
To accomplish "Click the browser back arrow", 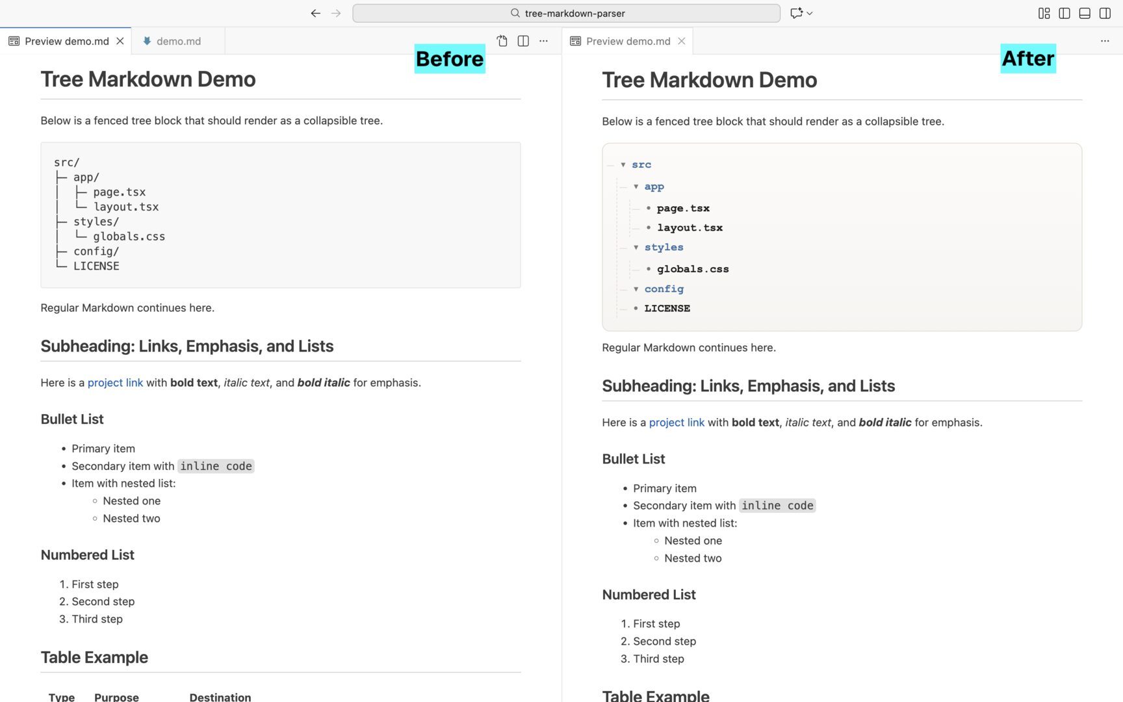I will pyautogui.click(x=315, y=13).
